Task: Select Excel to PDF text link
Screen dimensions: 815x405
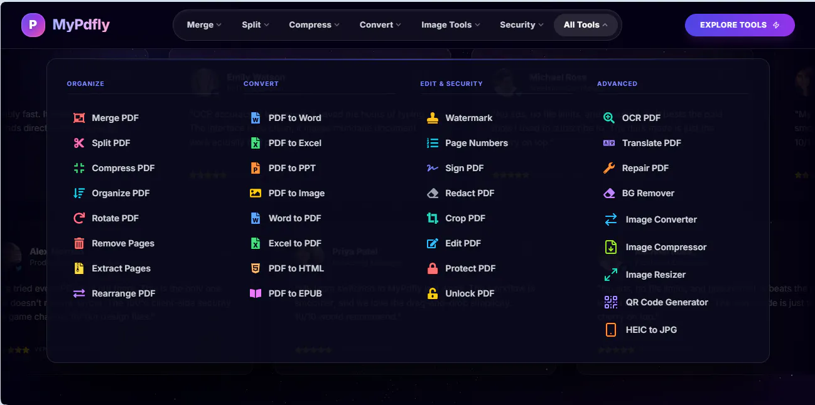Action: (x=295, y=243)
